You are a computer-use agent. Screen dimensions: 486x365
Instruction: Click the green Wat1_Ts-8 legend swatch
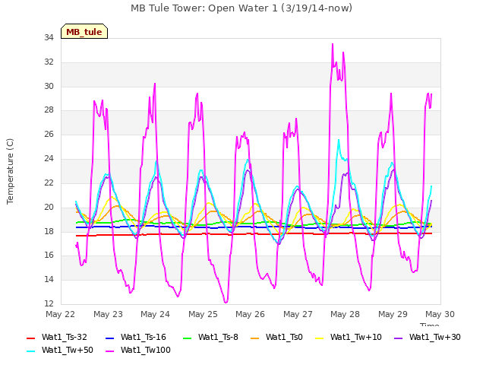[x=188, y=338]
